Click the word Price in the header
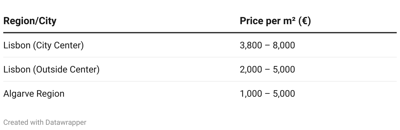Screen dimensions: 400x130 pos(251,21)
